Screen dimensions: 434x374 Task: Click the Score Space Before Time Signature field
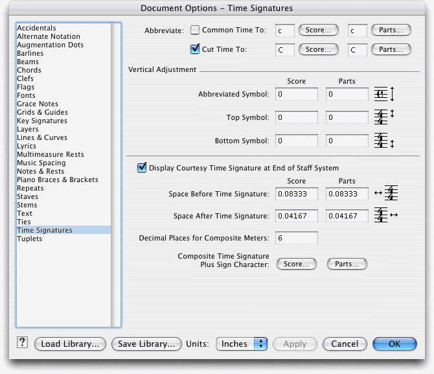(297, 194)
